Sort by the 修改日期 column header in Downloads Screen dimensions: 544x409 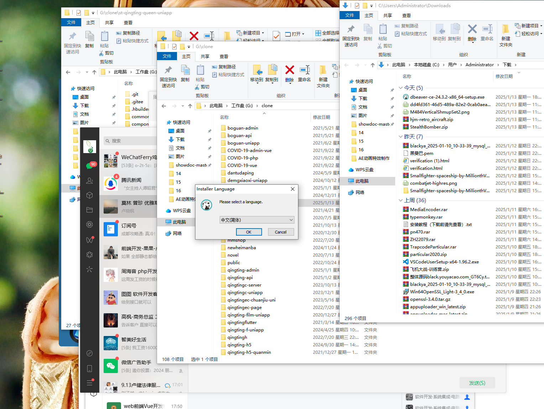click(504, 76)
